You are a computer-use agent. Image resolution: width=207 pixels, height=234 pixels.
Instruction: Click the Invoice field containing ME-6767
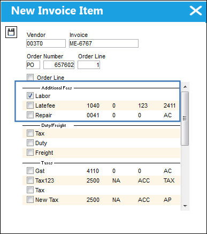coord(104,43)
